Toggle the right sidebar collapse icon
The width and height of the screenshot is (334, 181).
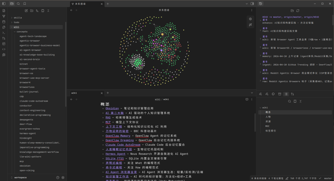(252, 4)
